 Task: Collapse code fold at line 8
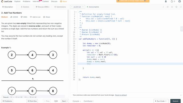[x=76, y=28]
